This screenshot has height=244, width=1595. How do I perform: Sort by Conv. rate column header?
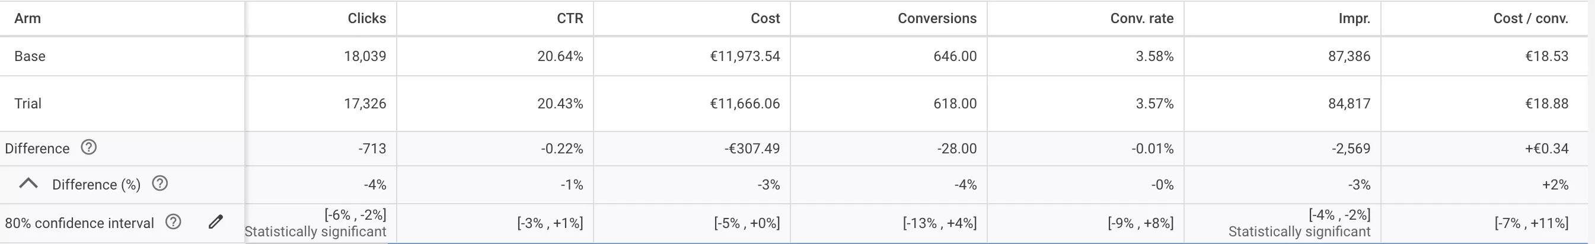tap(1142, 18)
